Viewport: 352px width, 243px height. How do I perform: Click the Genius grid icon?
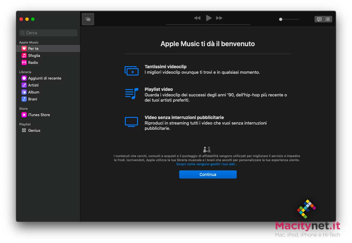tap(24, 130)
